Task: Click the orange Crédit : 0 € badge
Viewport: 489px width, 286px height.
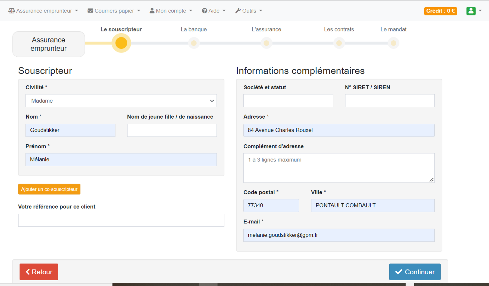Action: (440, 11)
